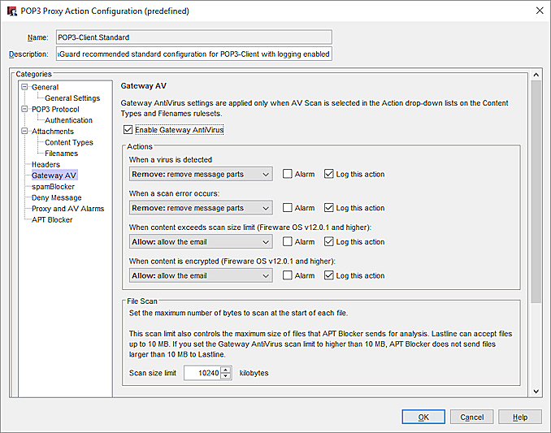Enable Alarm for virus detected action
551x433 pixels.
pyautogui.click(x=288, y=174)
